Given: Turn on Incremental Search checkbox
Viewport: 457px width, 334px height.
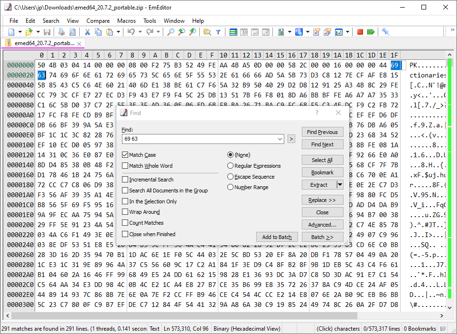Looking at the screenshot, I should point(125,180).
